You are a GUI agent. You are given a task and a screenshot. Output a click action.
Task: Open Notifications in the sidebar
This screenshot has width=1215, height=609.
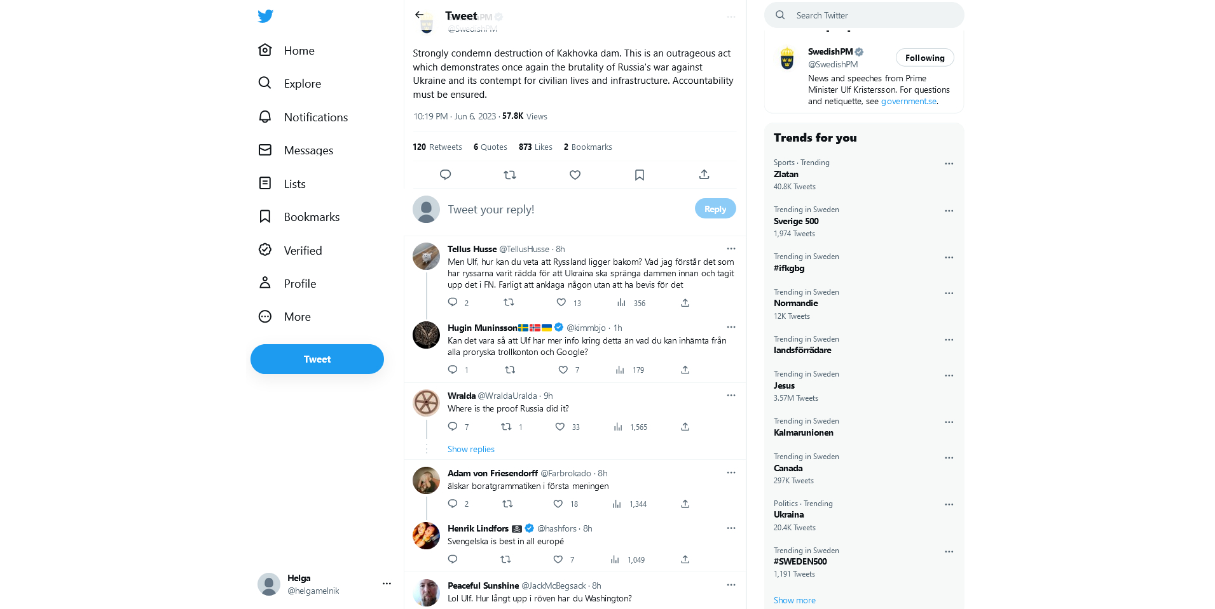coord(315,117)
